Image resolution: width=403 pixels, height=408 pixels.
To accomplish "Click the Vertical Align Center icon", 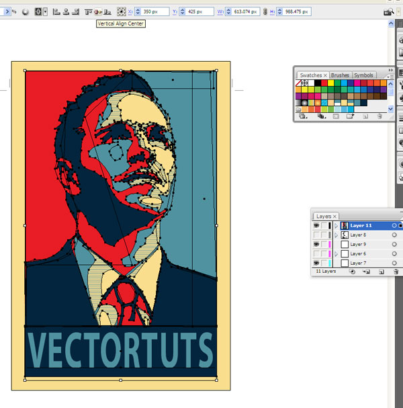I will [x=98, y=12].
